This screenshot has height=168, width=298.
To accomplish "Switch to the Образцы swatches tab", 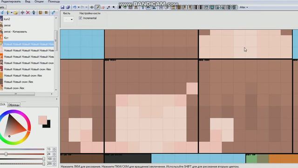I will tap(14, 105).
